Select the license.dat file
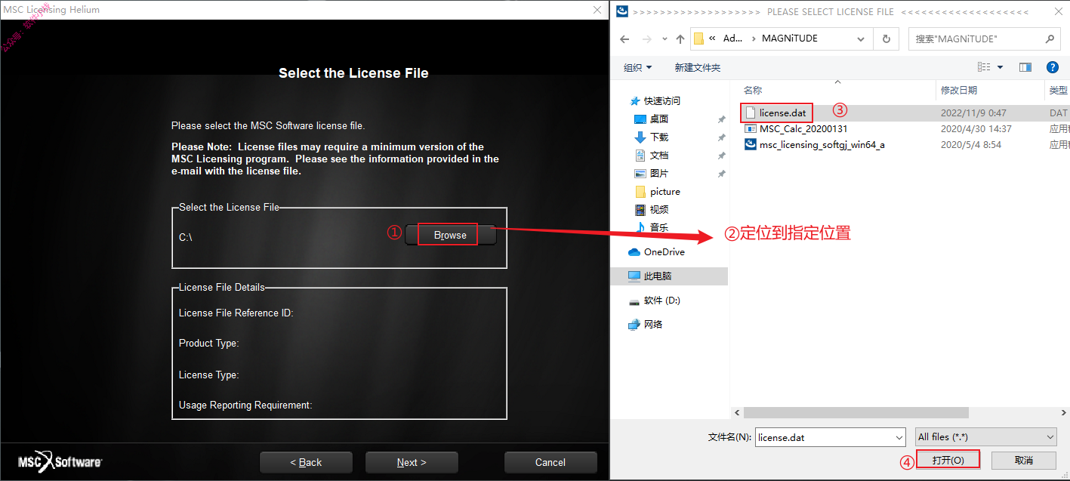 coord(782,113)
